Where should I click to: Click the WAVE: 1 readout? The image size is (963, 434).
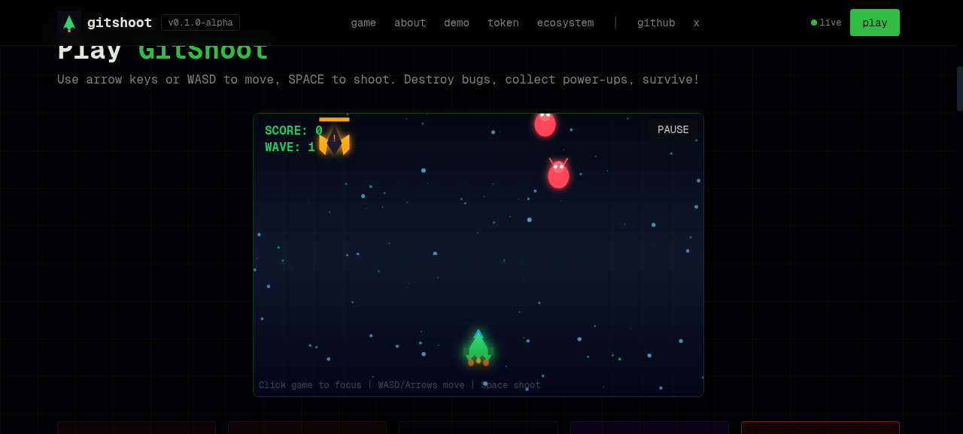tap(290, 147)
